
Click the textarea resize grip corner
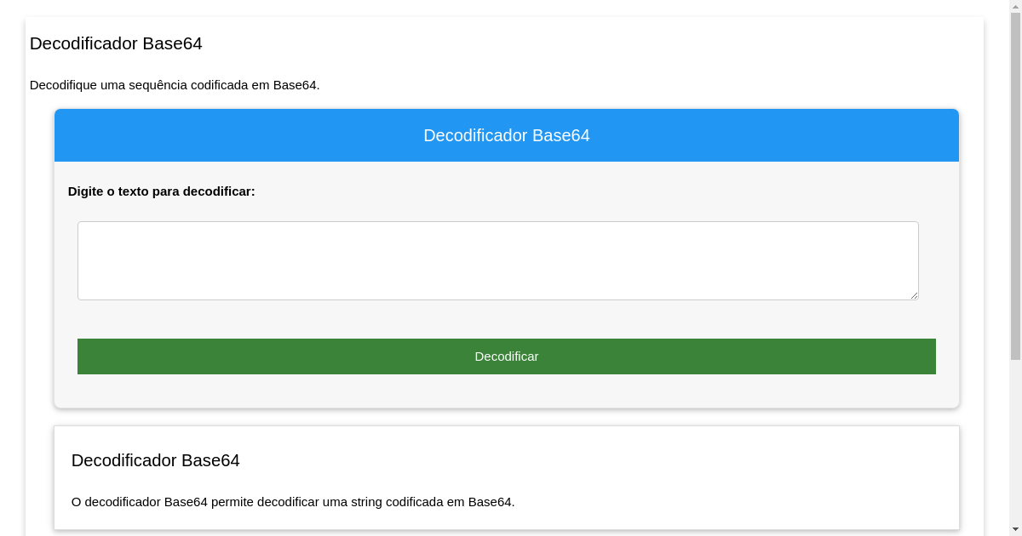tap(915, 295)
